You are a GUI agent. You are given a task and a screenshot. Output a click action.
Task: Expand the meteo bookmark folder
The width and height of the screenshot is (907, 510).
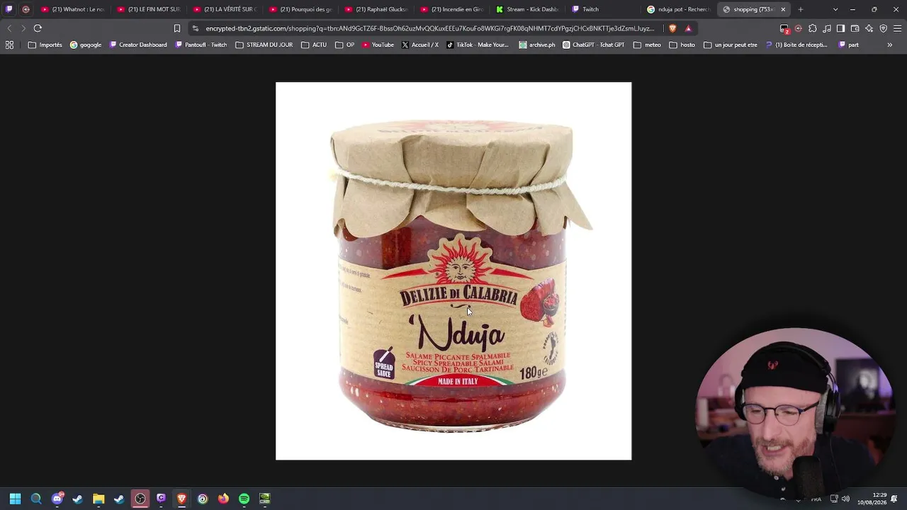click(x=647, y=45)
